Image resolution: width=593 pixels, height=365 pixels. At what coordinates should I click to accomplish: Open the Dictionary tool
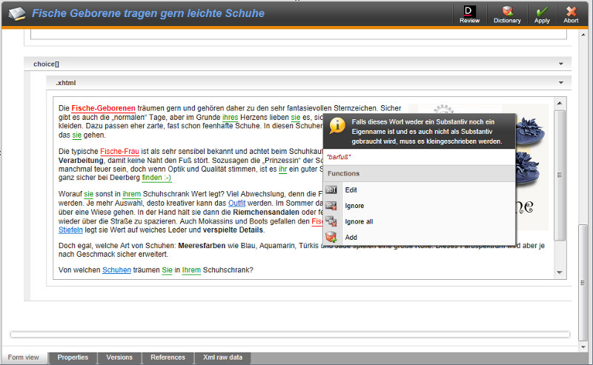pos(507,11)
